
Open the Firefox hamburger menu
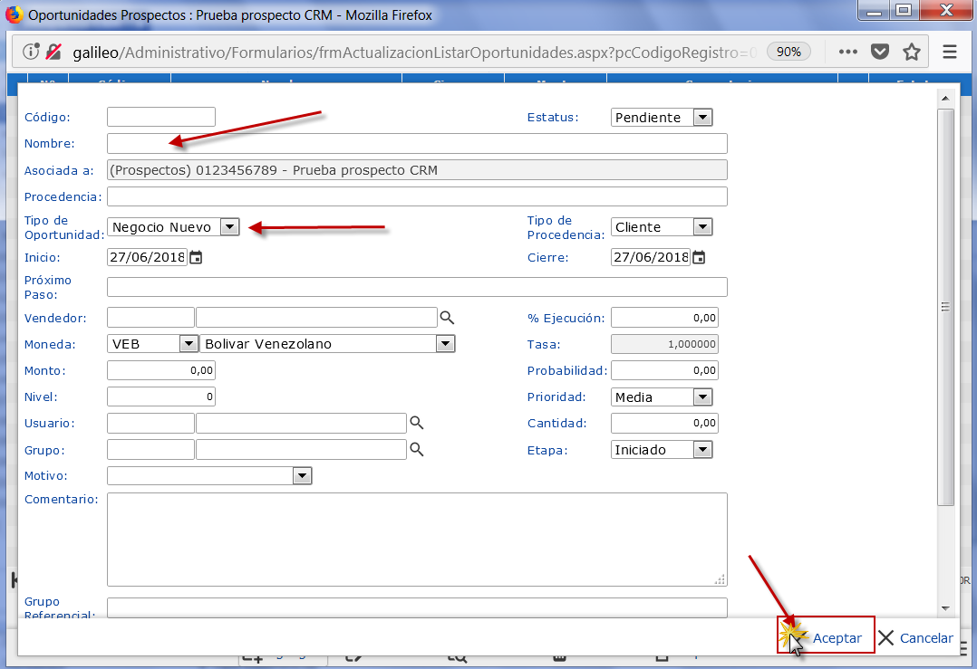point(950,52)
